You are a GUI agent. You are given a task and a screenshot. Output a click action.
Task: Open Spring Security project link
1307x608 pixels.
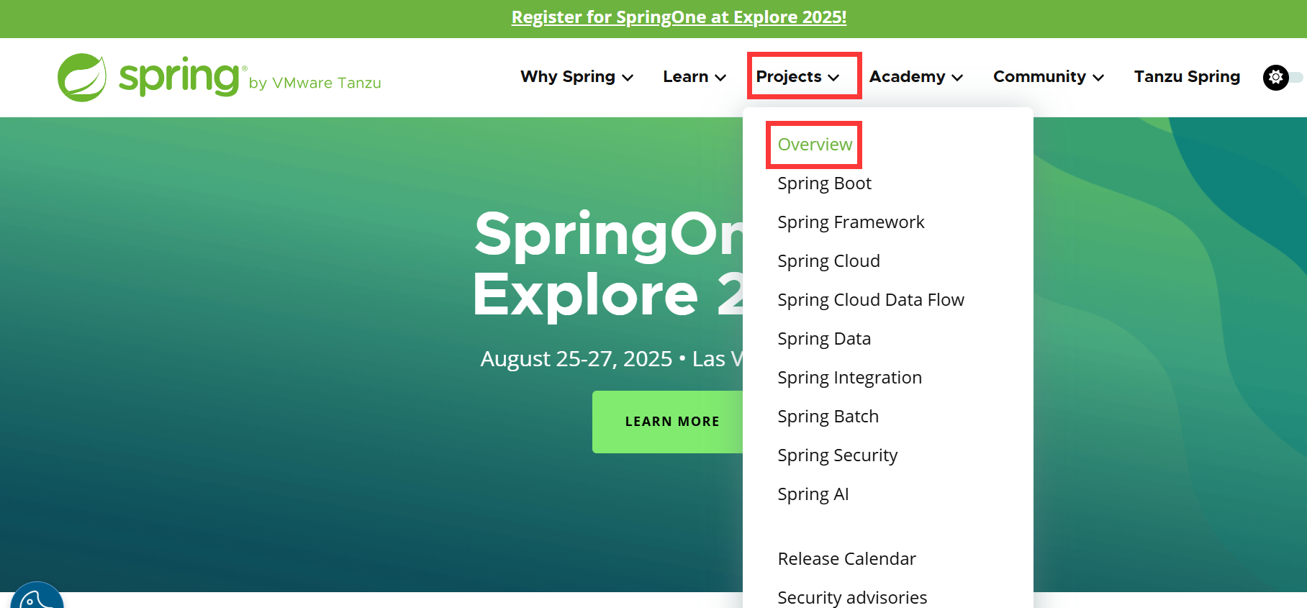837,455
